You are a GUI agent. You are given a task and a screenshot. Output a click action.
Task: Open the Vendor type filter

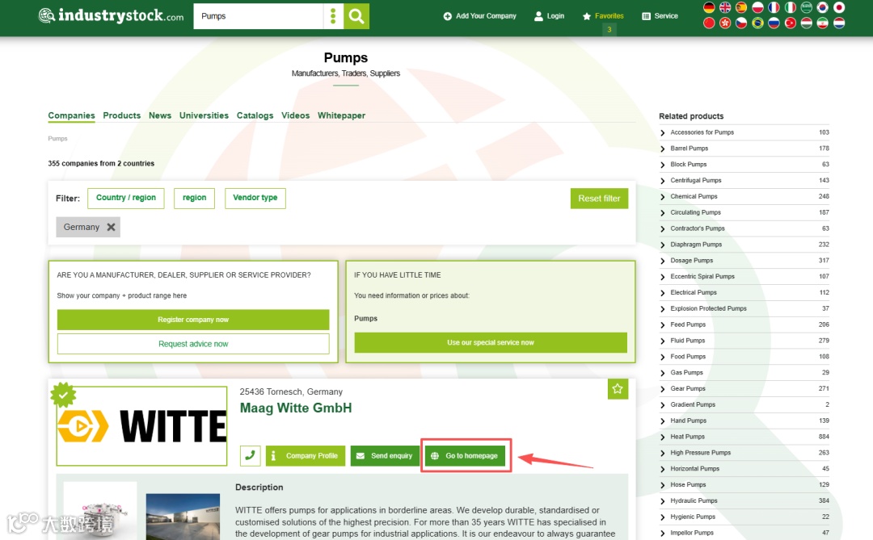click(255, 198)
